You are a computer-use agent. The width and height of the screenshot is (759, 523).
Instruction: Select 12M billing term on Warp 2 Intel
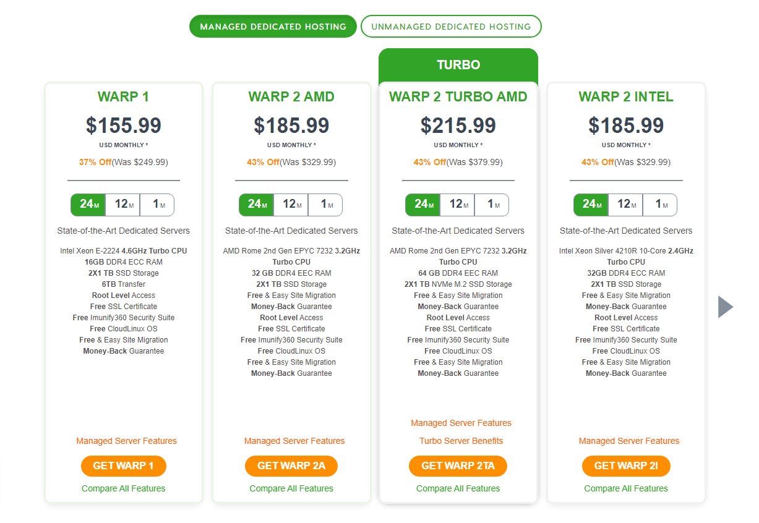coord(626,205)
